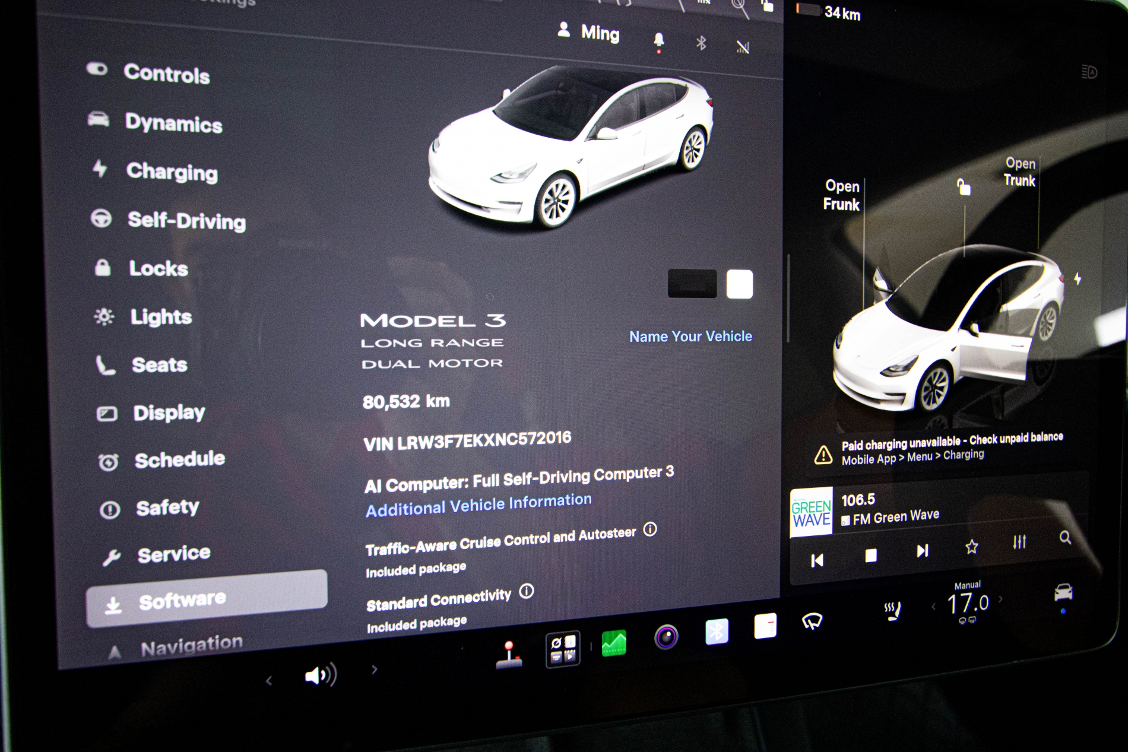1128x752 pixels.
Task: Select the Seats menu item
Action: click(142, 364)
